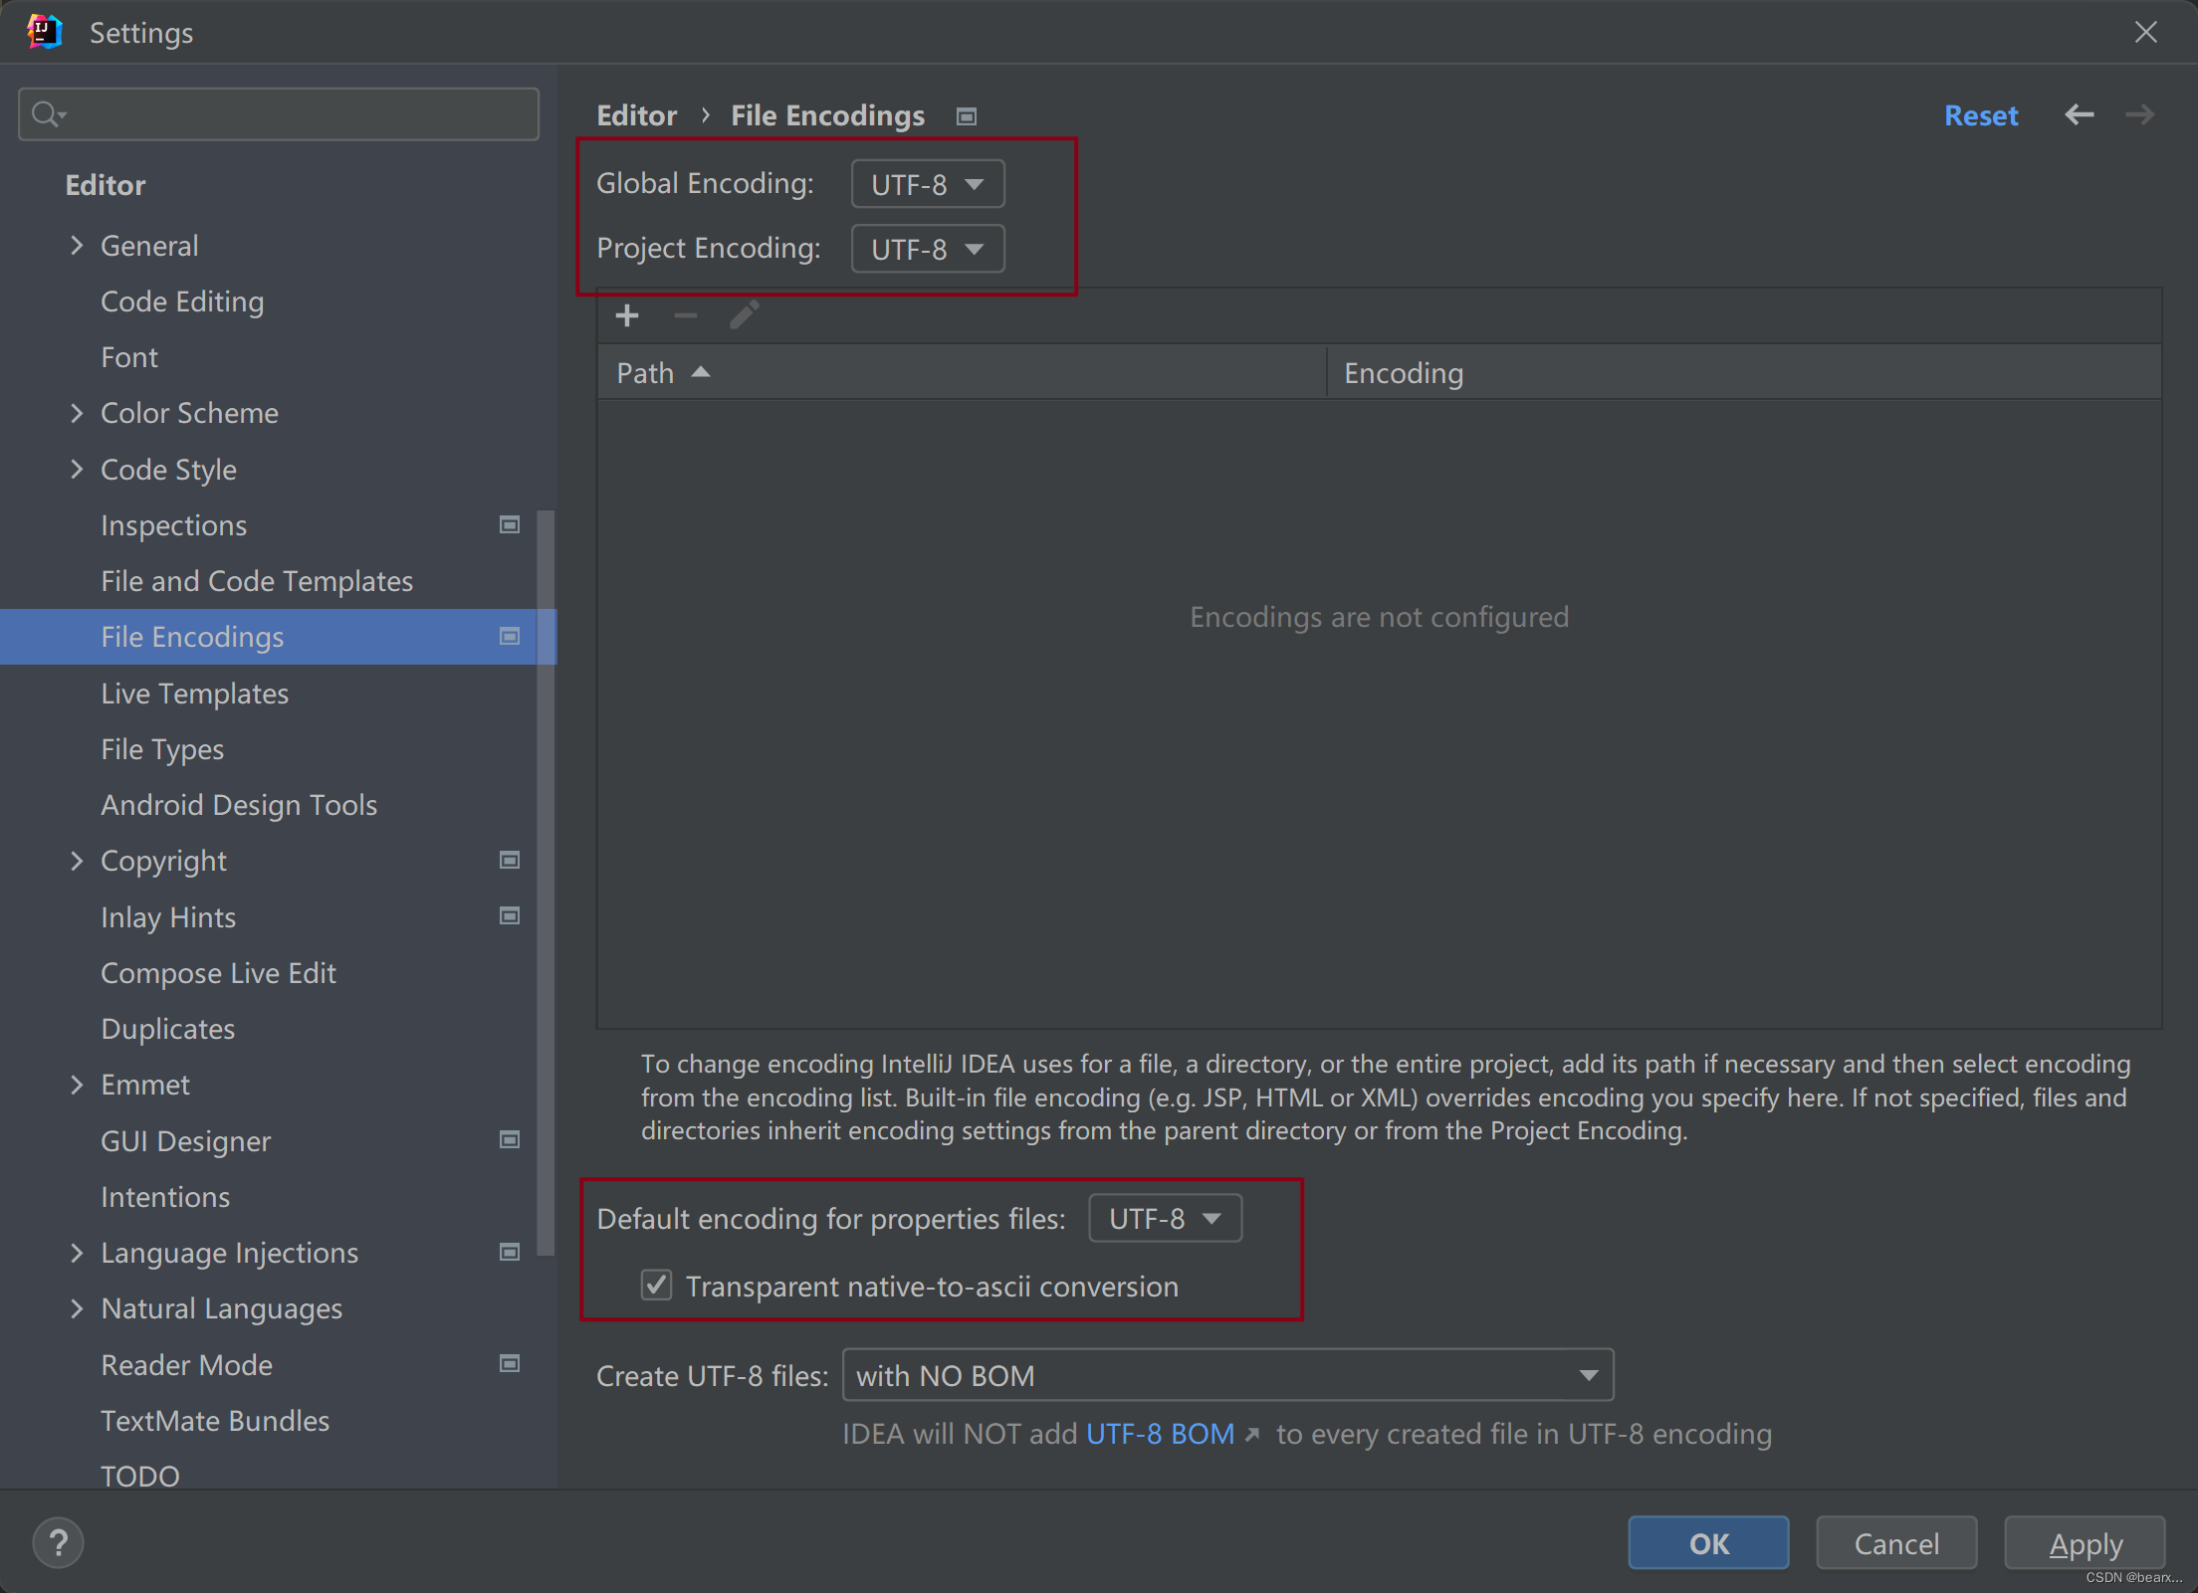The width and height of the screenshot is (2198, 1593).
Task: Disable Transparent native-to-ascii conversion
Action: pyautogui.click(x=655, y=1285)
